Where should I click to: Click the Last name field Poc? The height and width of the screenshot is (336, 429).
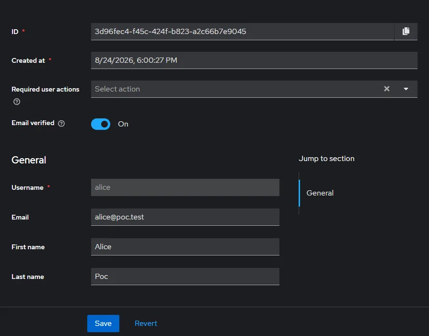coord(185,277)
